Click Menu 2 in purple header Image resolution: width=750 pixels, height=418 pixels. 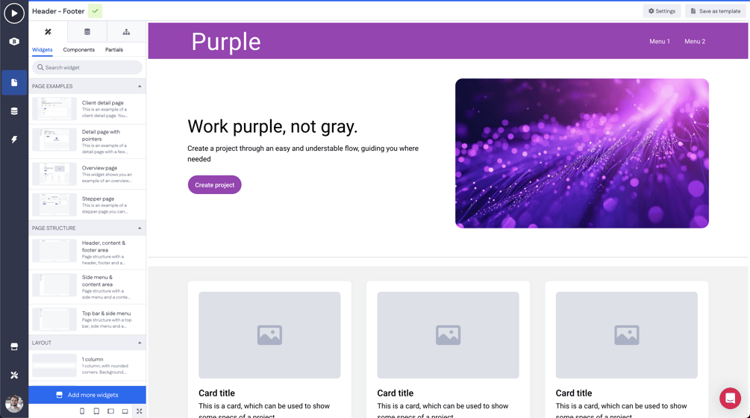pyautogui.click(x=695, y=42)
